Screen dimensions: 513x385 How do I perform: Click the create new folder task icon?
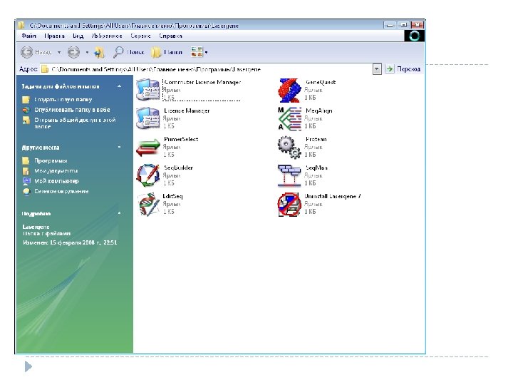pyautogui.click(x=26, y=100)
